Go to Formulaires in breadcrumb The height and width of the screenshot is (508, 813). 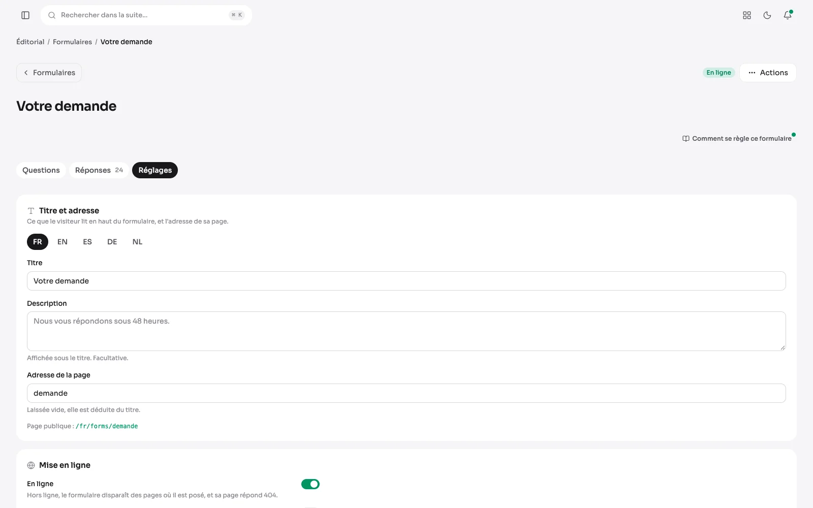(72, 42)
